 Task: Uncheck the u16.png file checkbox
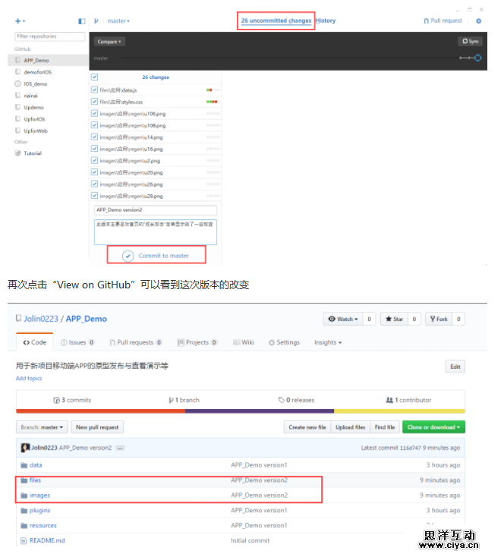click(95, 149)
